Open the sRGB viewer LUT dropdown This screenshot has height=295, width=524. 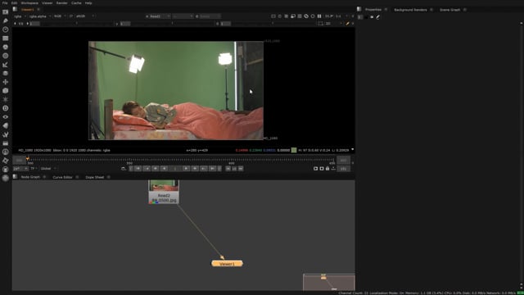(85, 16)
